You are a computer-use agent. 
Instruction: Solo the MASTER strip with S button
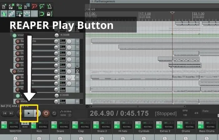17,123
